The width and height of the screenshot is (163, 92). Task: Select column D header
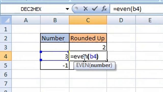point(121,20)
